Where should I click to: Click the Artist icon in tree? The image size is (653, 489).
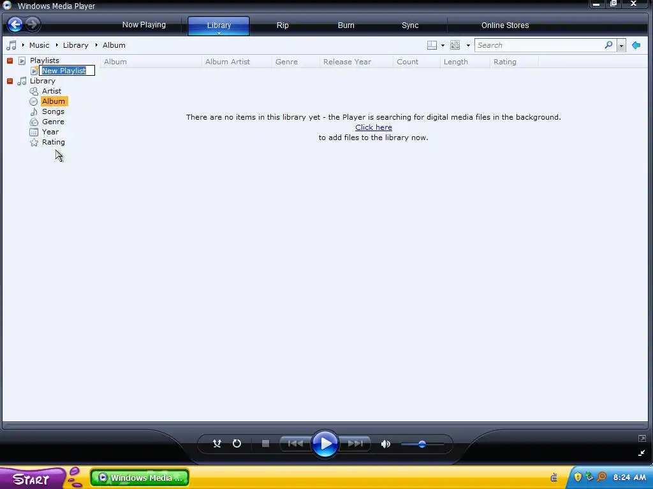click(34, 91)
